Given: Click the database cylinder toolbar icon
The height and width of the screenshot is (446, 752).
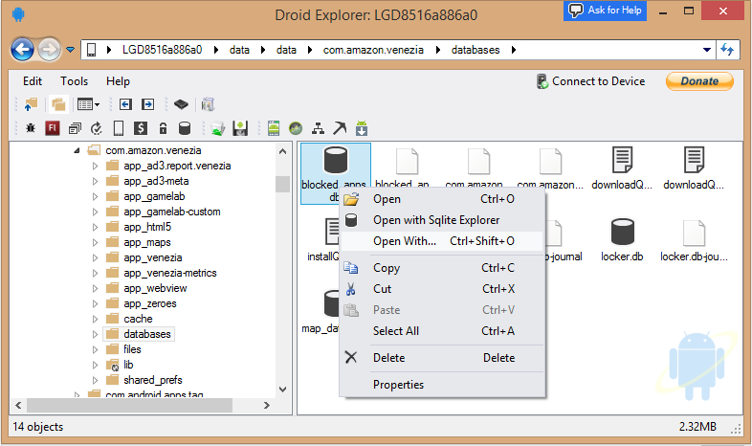Looking at the screenshot, I should [185, 128].
